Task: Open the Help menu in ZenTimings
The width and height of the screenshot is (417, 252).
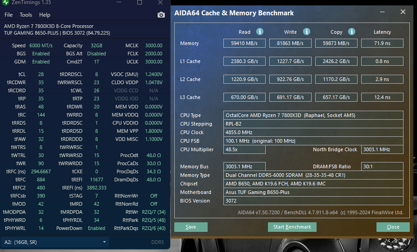Action: [x=45, y=15]
